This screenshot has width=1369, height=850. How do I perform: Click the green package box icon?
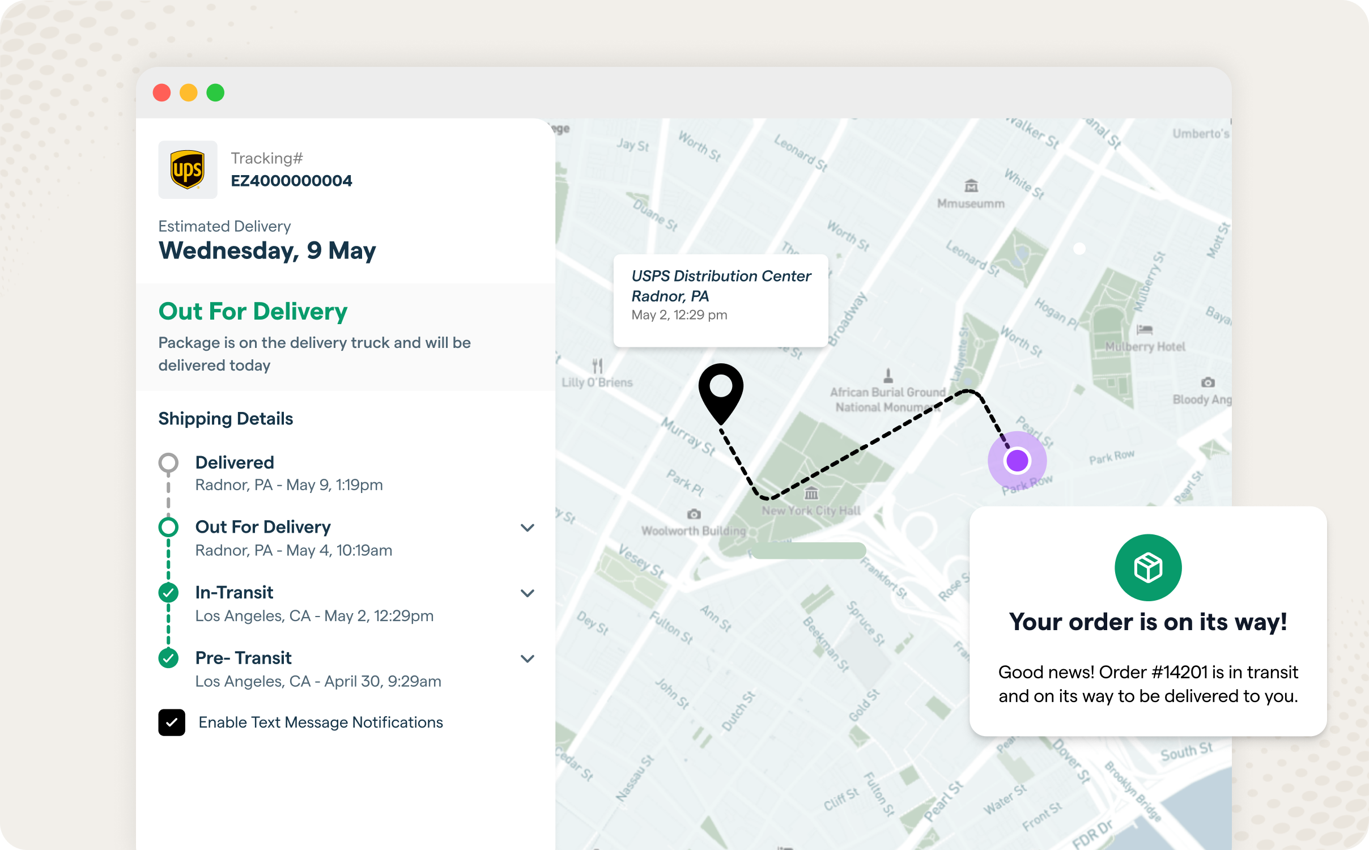[x=1148, y=567]
